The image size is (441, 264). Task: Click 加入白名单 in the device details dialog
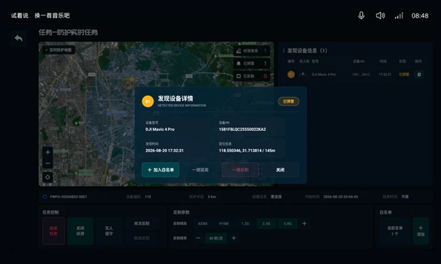pyautogui.click(x=161, y=170)
